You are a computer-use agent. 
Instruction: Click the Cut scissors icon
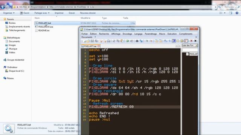[114, 41]
